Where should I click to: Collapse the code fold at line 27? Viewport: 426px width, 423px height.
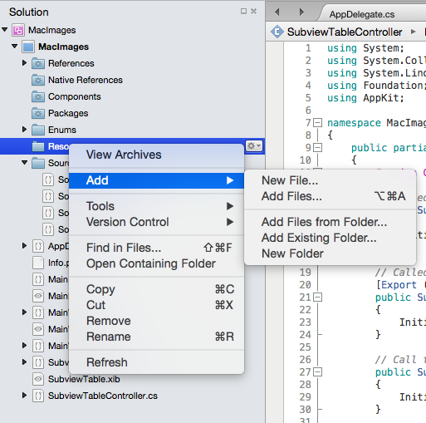(x=318, y=372)
